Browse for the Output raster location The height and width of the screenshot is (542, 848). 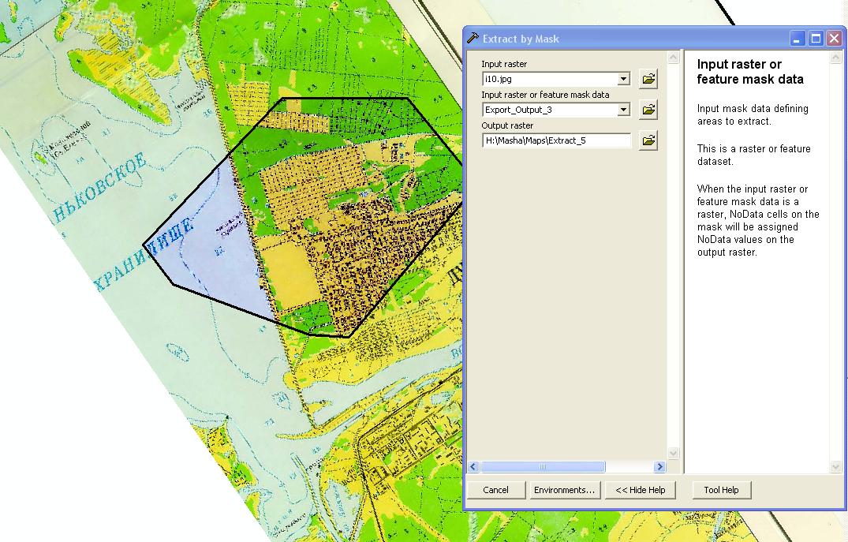pos(648,140)
